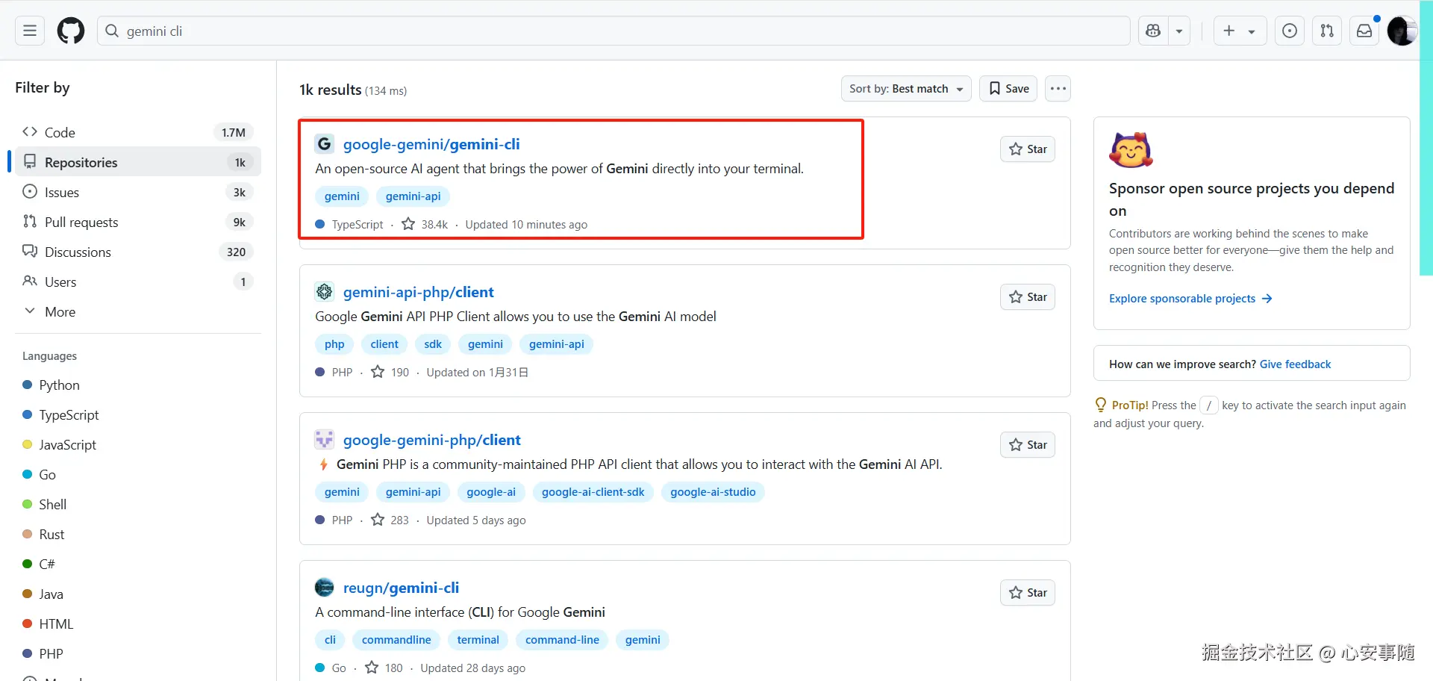Open google-gemini-php/client repository
Screen dimensions: 1433x681
(x=432, y=440)
